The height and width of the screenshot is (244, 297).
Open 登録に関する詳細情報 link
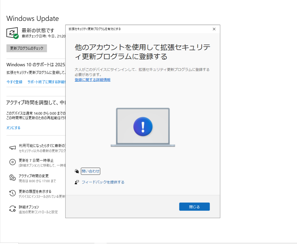point(92,80)
